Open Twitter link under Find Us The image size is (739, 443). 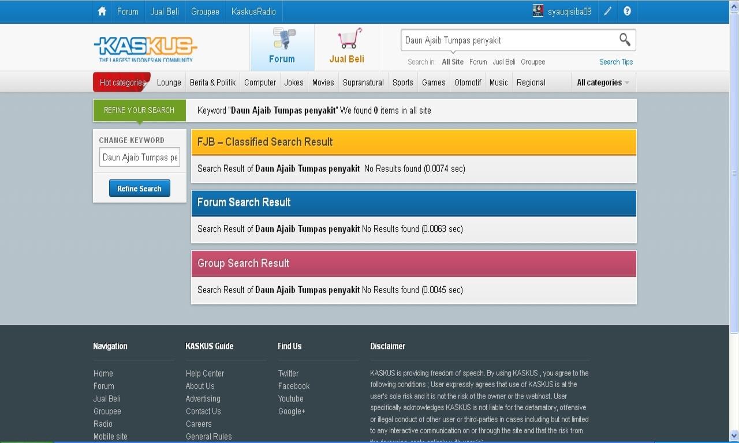(288, 373)
